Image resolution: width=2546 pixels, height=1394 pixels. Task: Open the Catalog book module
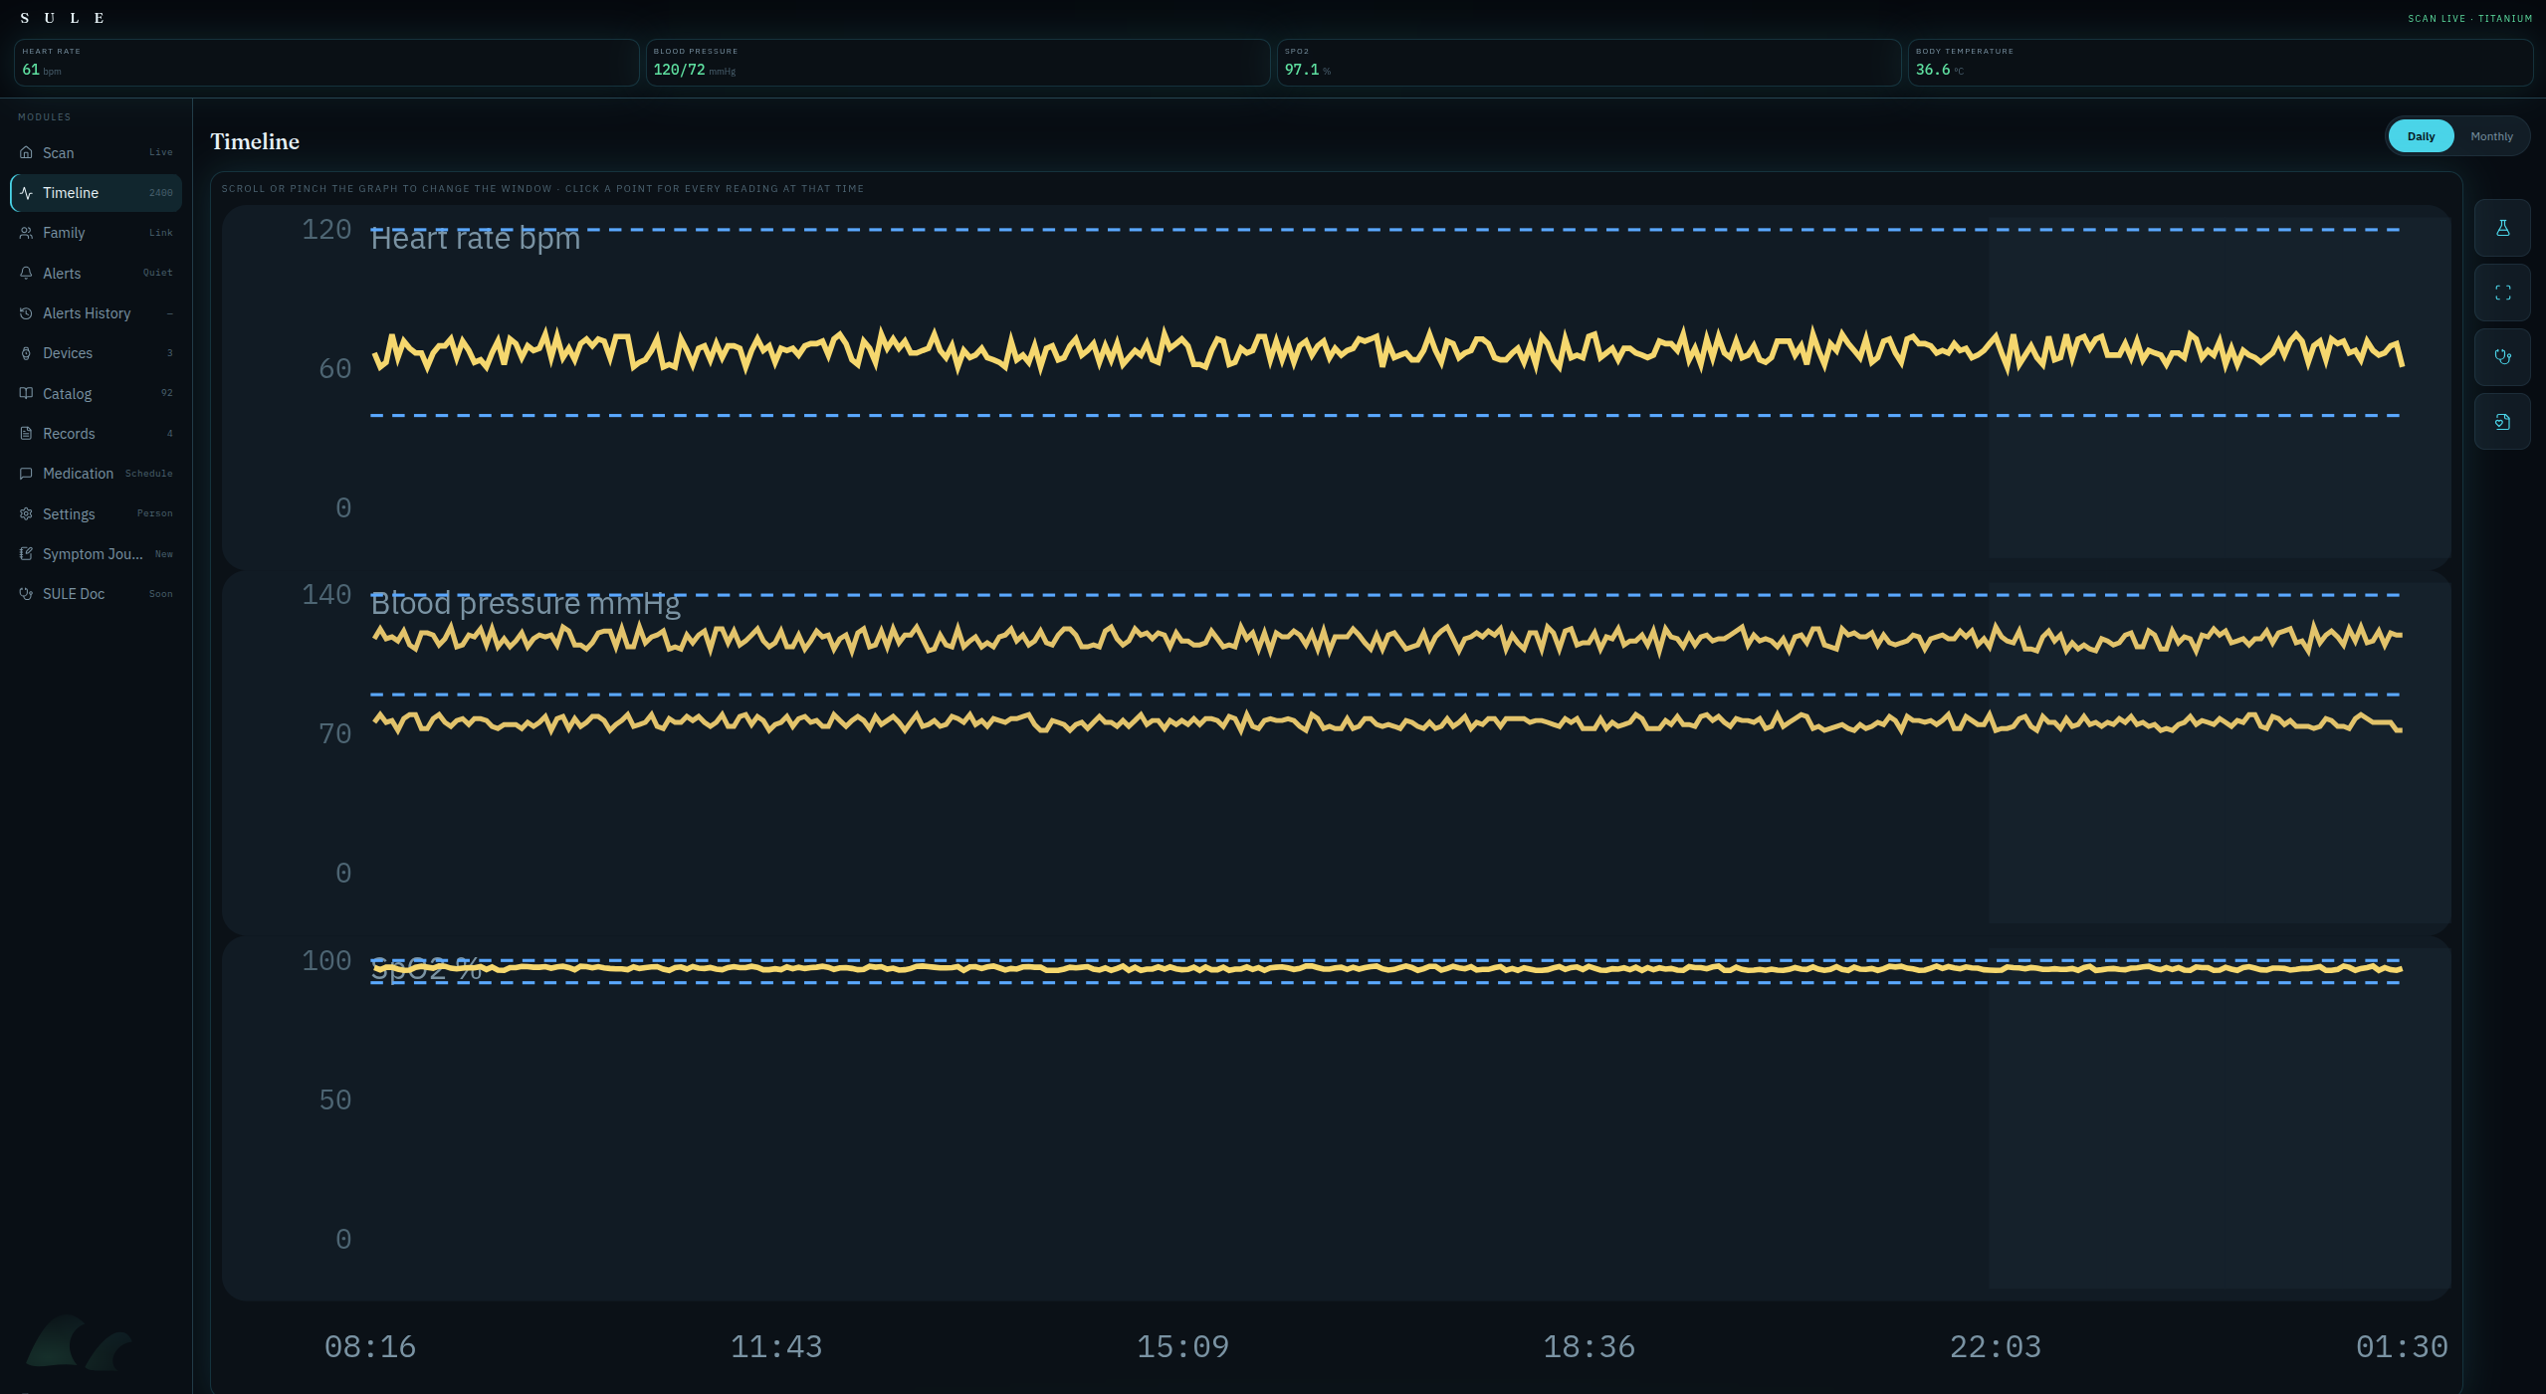click(96, 393)
